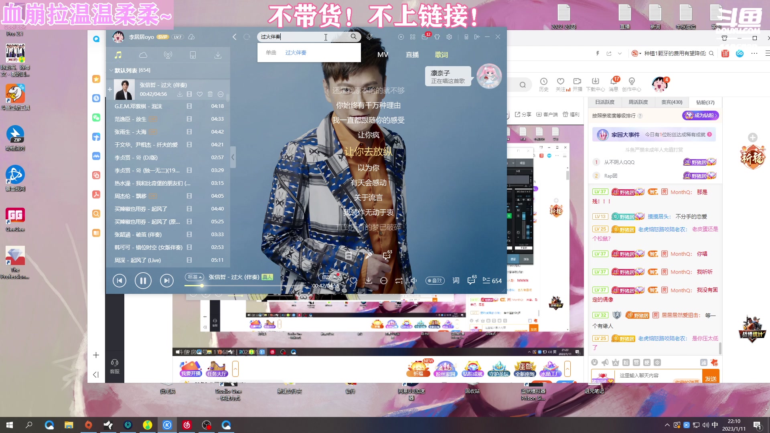Open the Sogou search engine selector dropdown

[x=636, y=53]
